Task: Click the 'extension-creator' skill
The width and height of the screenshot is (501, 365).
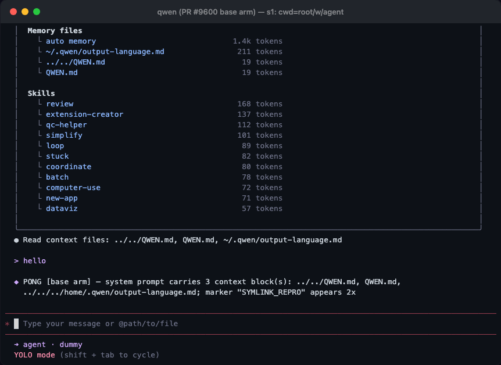Action: tap(84, 114)
